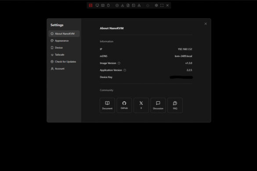Viewport: 257px width, 171px height.
Task: Select About NanoKVM in settings sidebar
Action: tap(64, 34)
